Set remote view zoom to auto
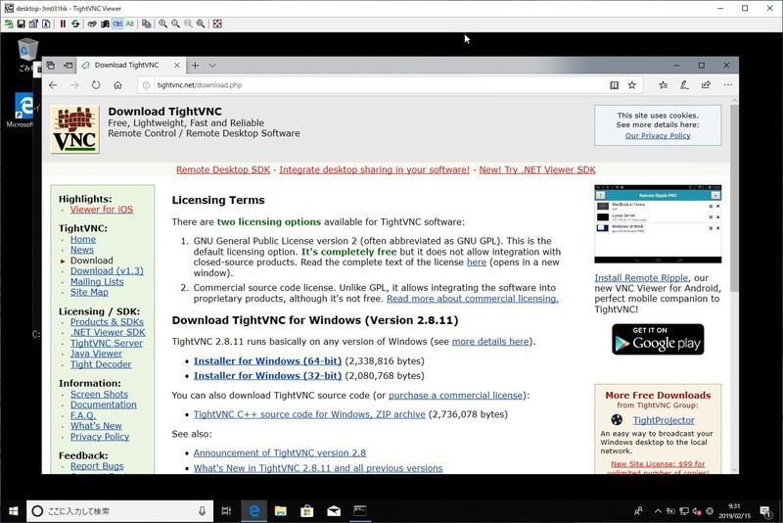Screen dimensions: 783x523 201,24
